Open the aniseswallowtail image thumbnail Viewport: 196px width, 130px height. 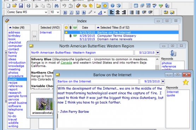44,104
